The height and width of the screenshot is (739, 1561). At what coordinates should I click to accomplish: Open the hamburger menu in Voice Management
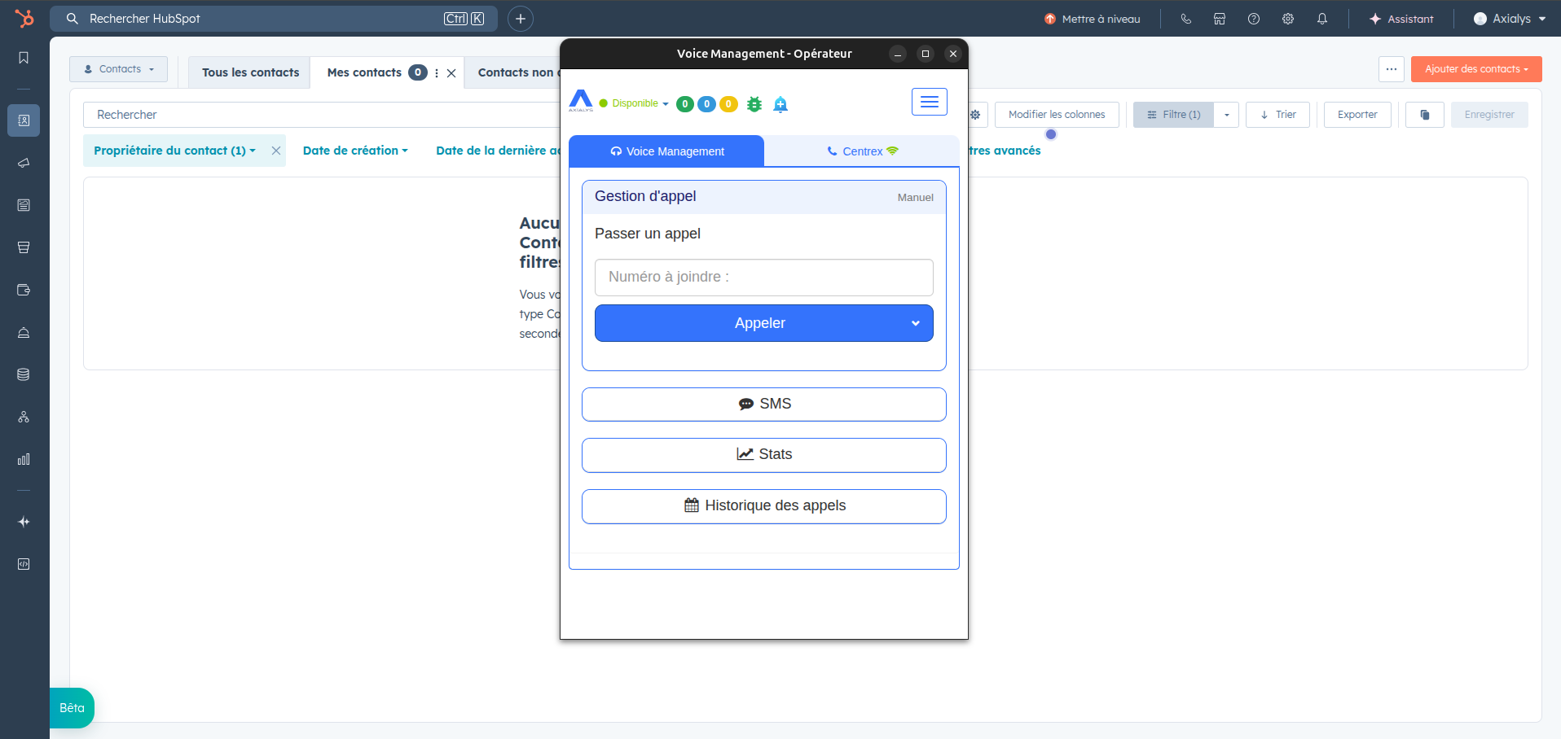pos(929,102)
